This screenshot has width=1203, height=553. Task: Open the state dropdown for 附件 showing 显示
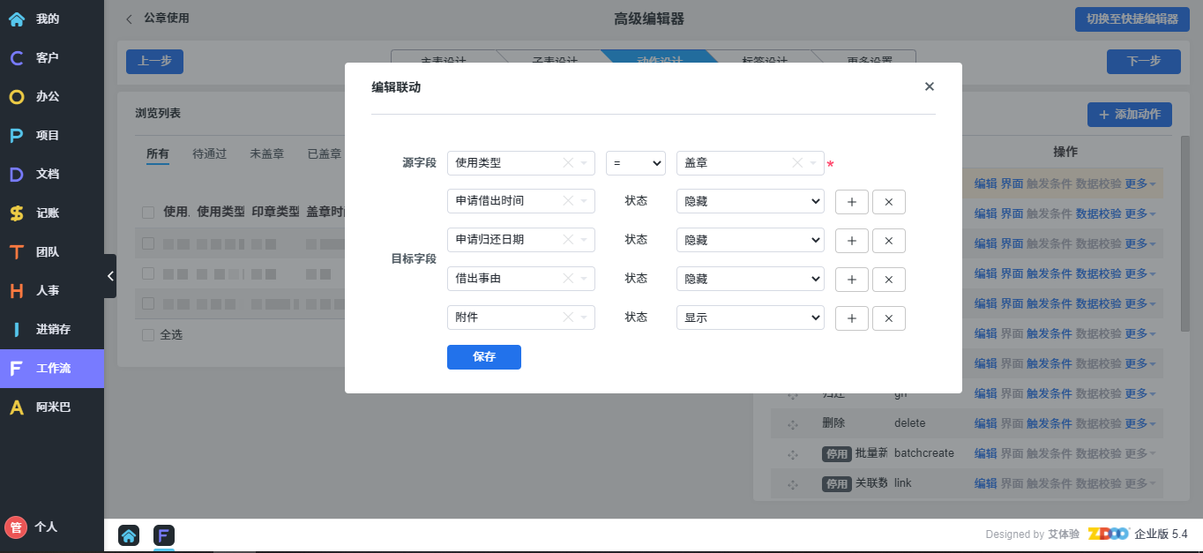click(x=750, y=318)
